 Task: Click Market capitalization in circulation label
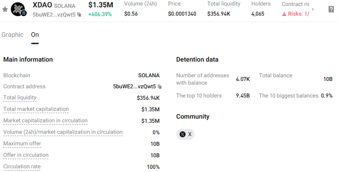click(x=46, y=120)
